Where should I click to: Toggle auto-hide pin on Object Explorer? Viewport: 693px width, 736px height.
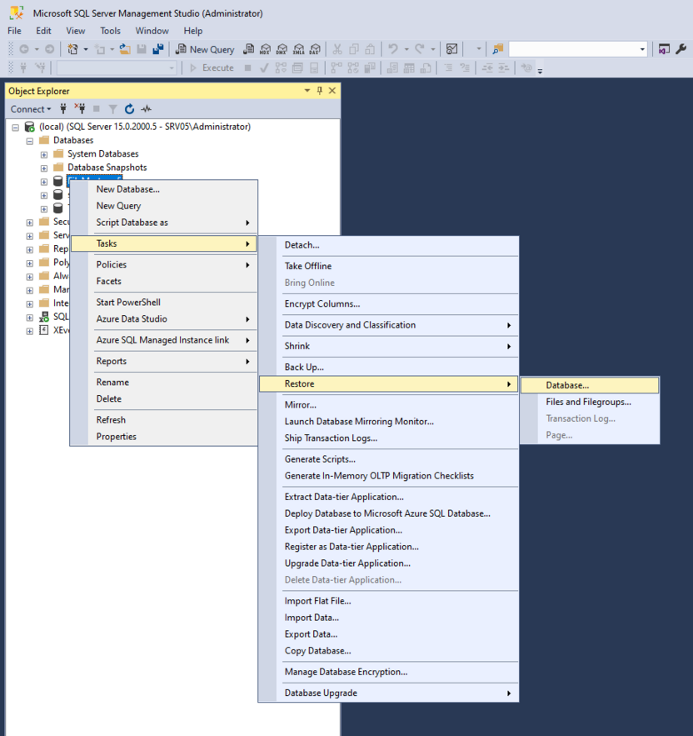(x=319, y=90)
